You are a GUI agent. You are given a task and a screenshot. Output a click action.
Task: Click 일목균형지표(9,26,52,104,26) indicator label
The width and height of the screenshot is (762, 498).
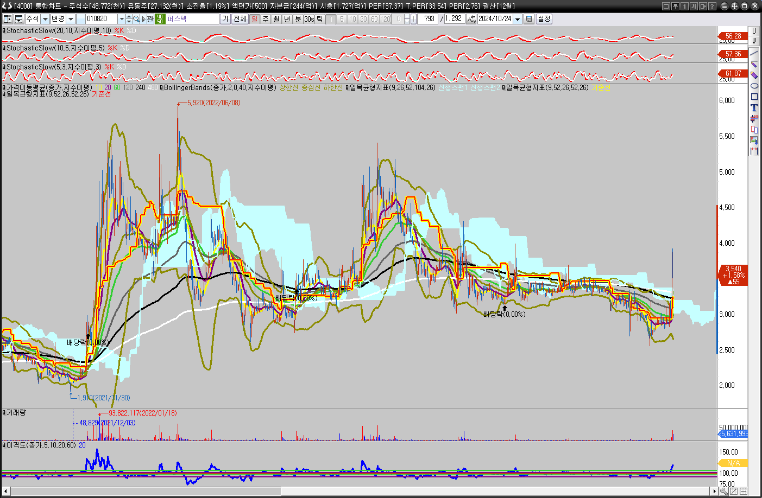[392, 87]
